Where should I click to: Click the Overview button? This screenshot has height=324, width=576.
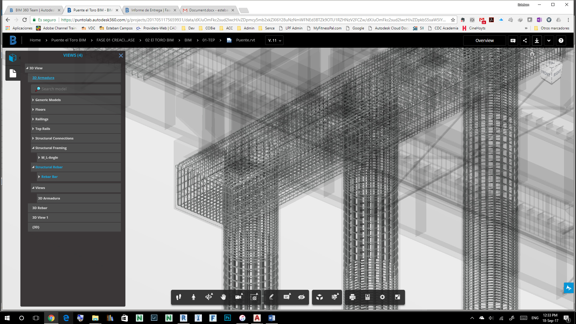click(x=484, y=40)
